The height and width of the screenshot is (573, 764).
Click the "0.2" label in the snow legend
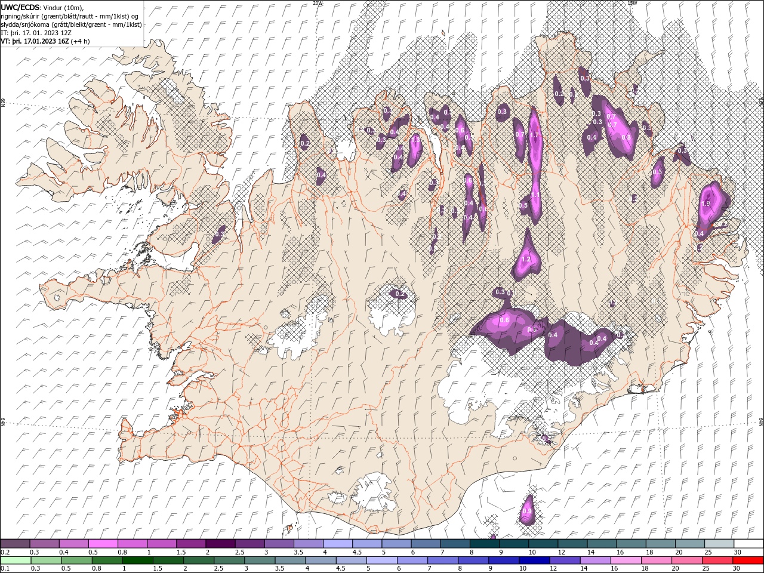point(5,552)
